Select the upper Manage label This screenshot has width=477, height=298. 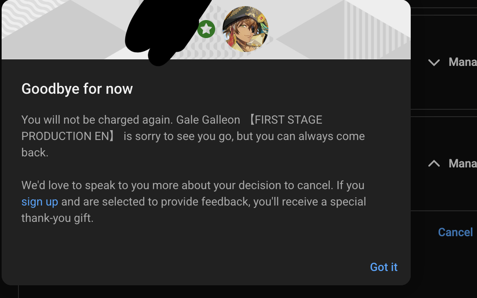(x=463, y=62)
